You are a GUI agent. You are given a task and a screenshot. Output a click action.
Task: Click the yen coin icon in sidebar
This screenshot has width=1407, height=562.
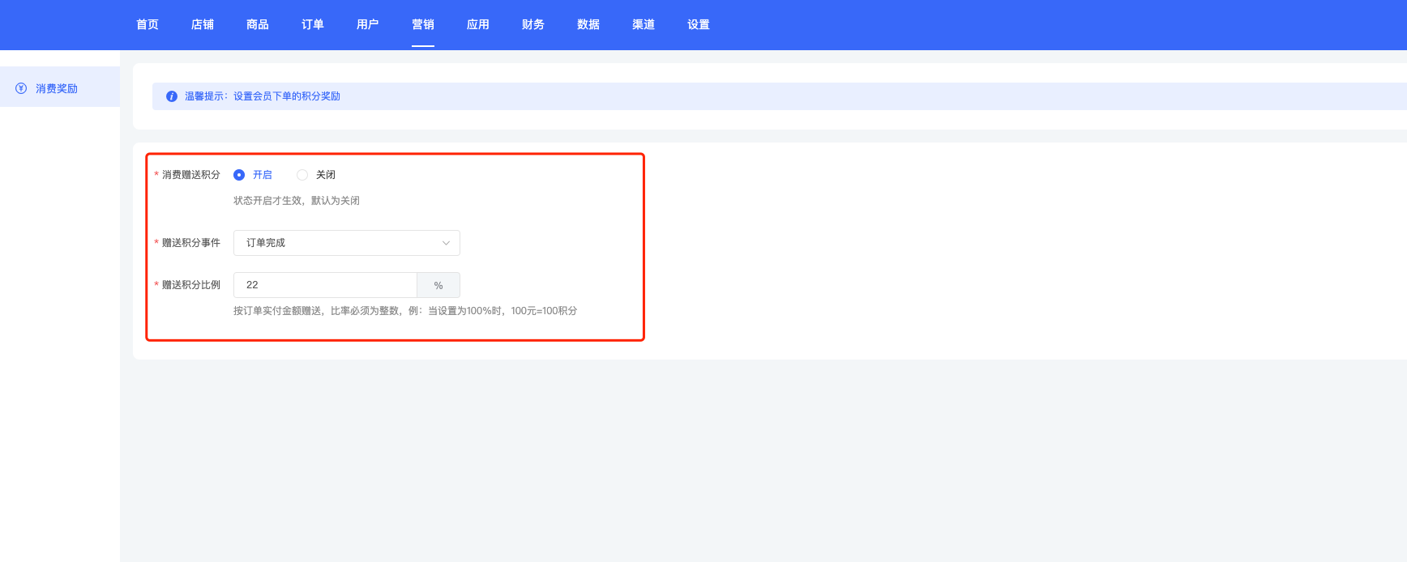21,88
